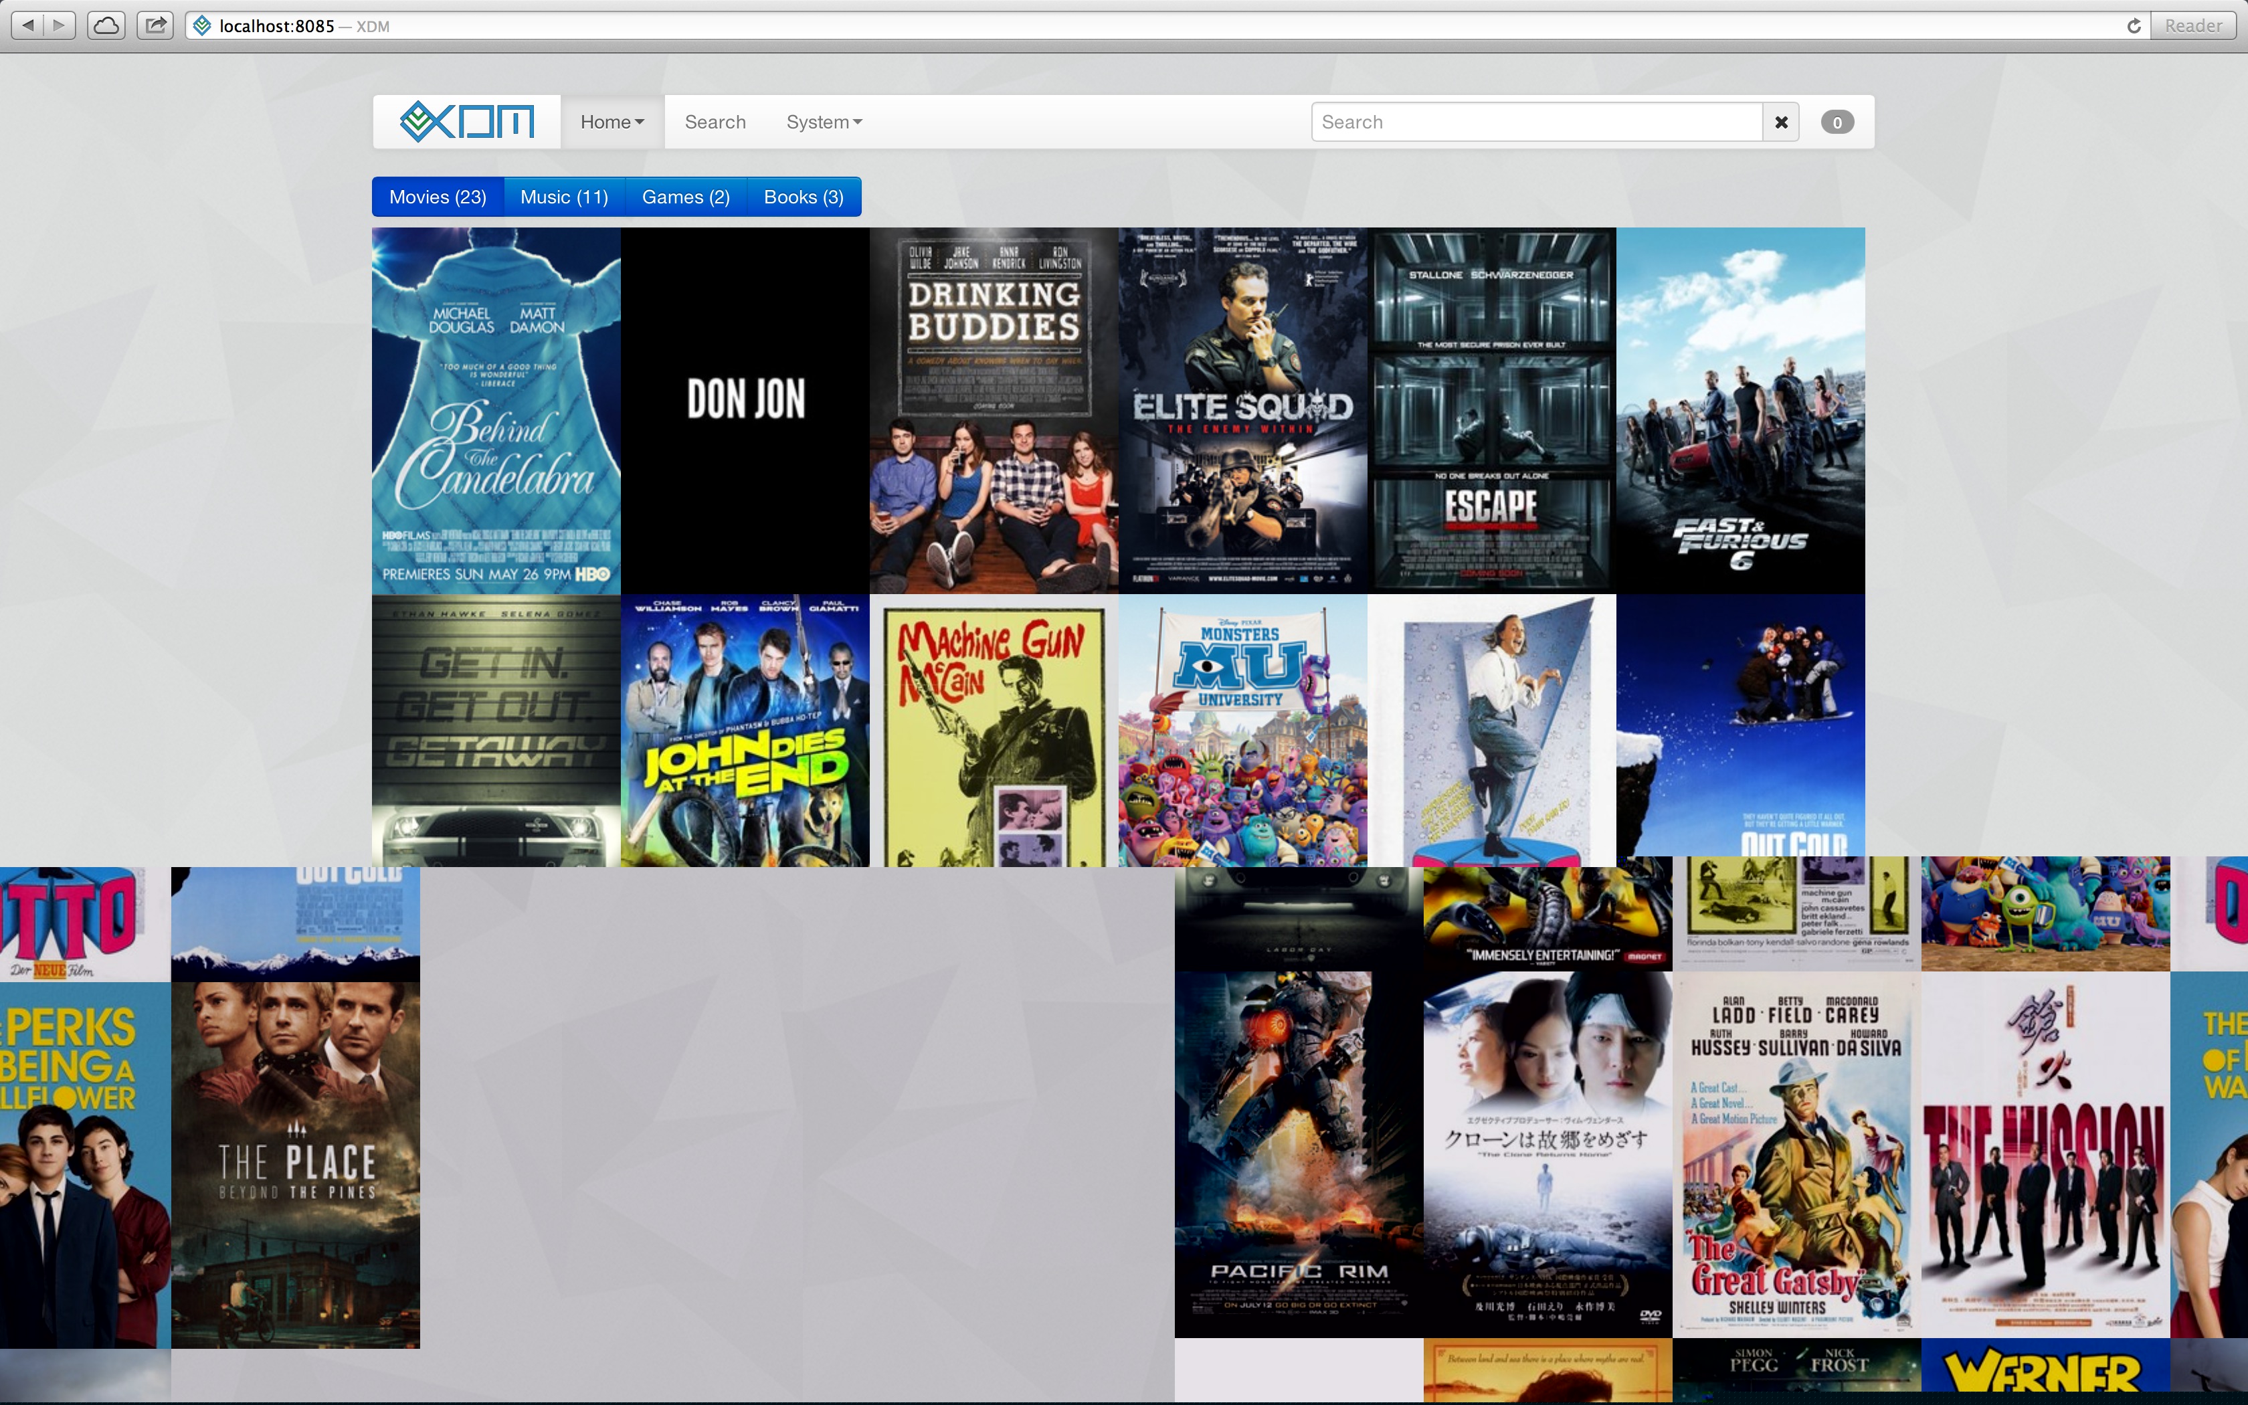Select the Movies (23) tab
Screen dimensions: 2248x1405
tap(438, 197)
